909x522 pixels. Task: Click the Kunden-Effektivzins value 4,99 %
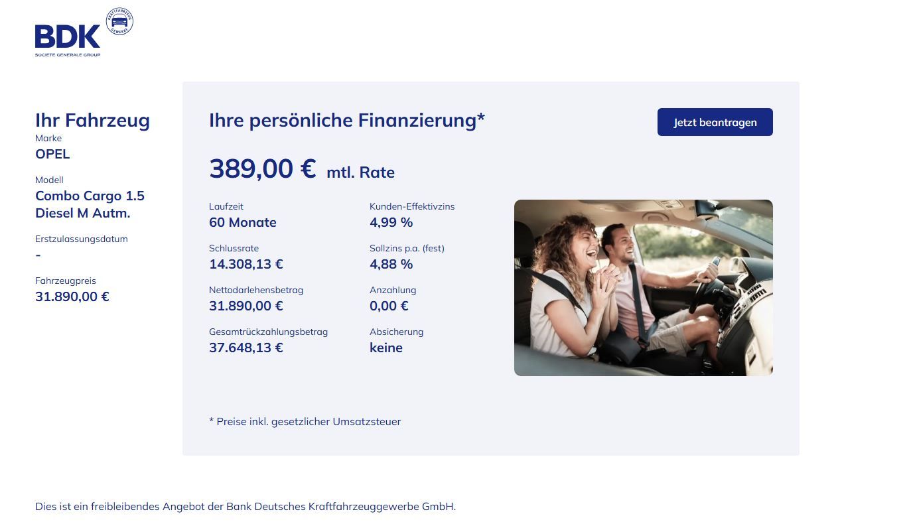391,223
